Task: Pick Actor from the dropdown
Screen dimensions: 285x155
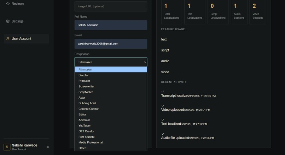Action: (111, 98)
